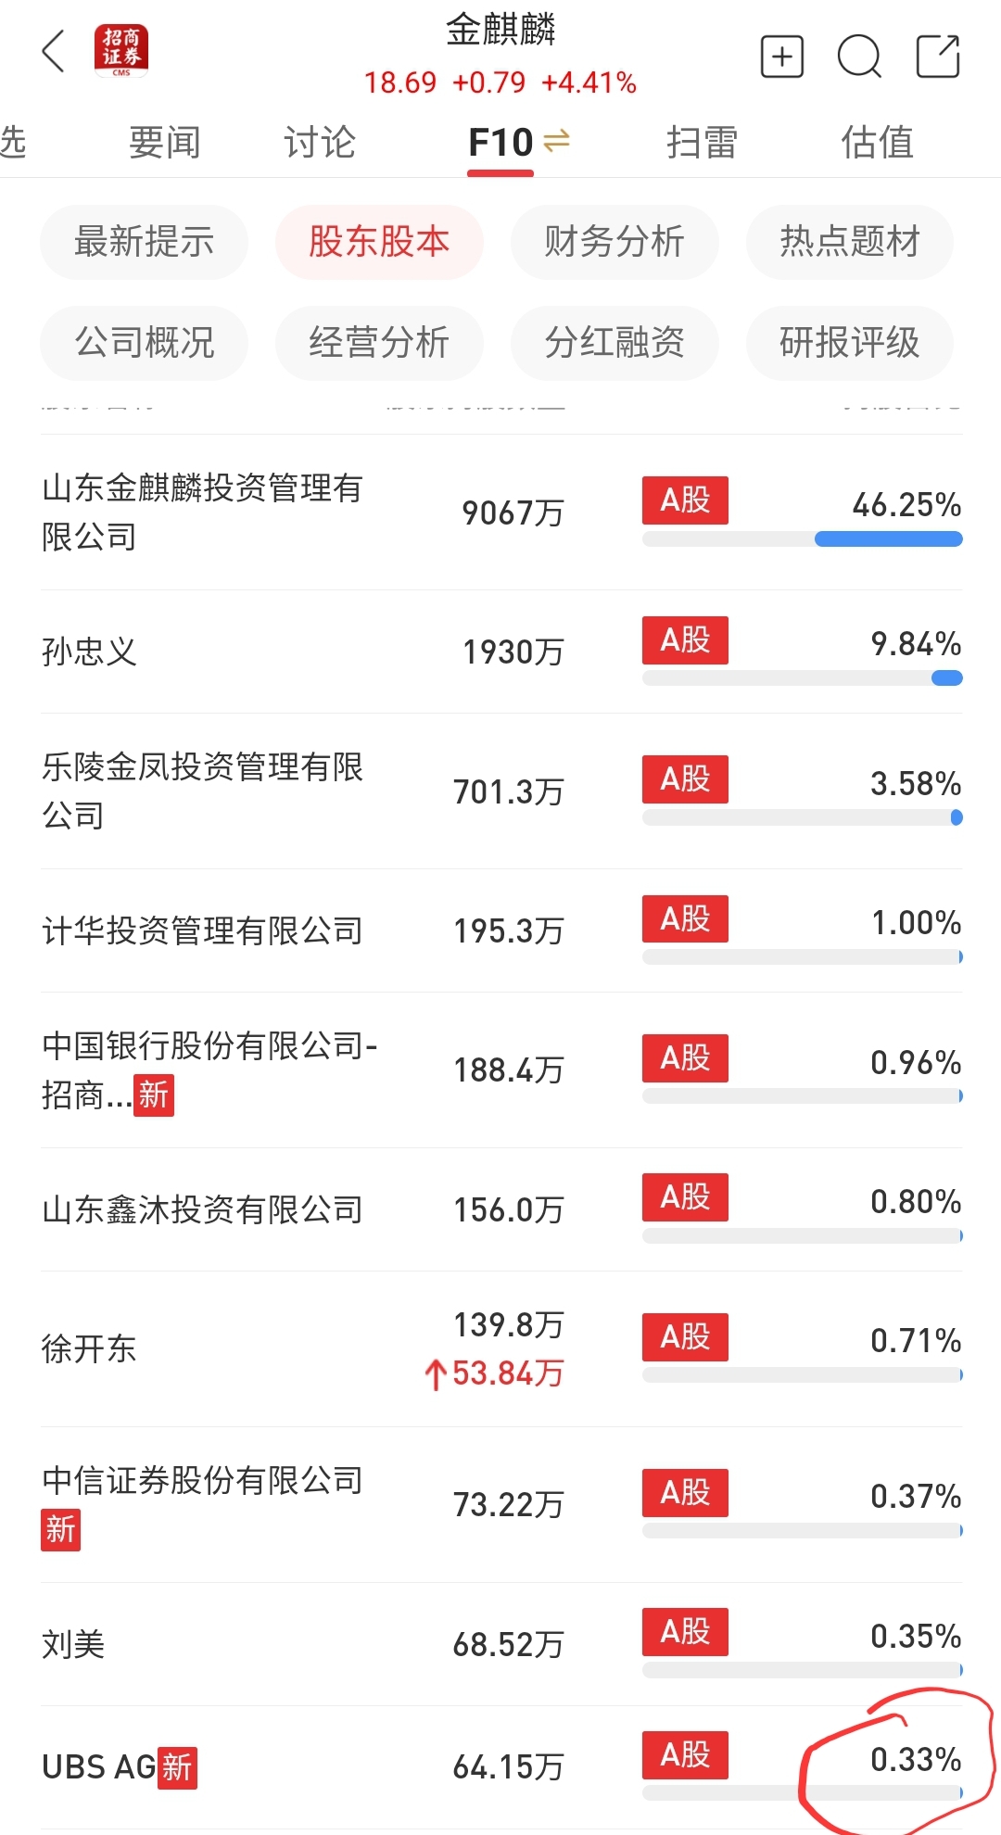Add stock to watchlist plus icon

[x=781, y=57]
